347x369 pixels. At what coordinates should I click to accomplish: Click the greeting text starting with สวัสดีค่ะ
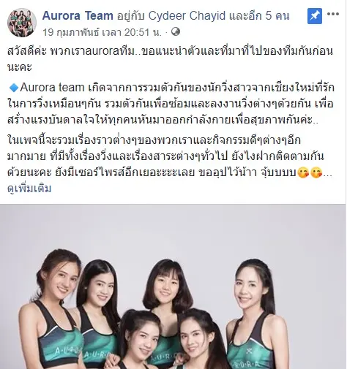[170, 59]
